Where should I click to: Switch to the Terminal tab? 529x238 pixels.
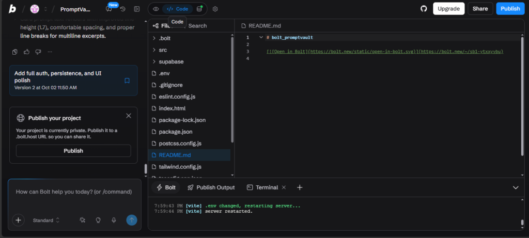click(x=263, y=187)
